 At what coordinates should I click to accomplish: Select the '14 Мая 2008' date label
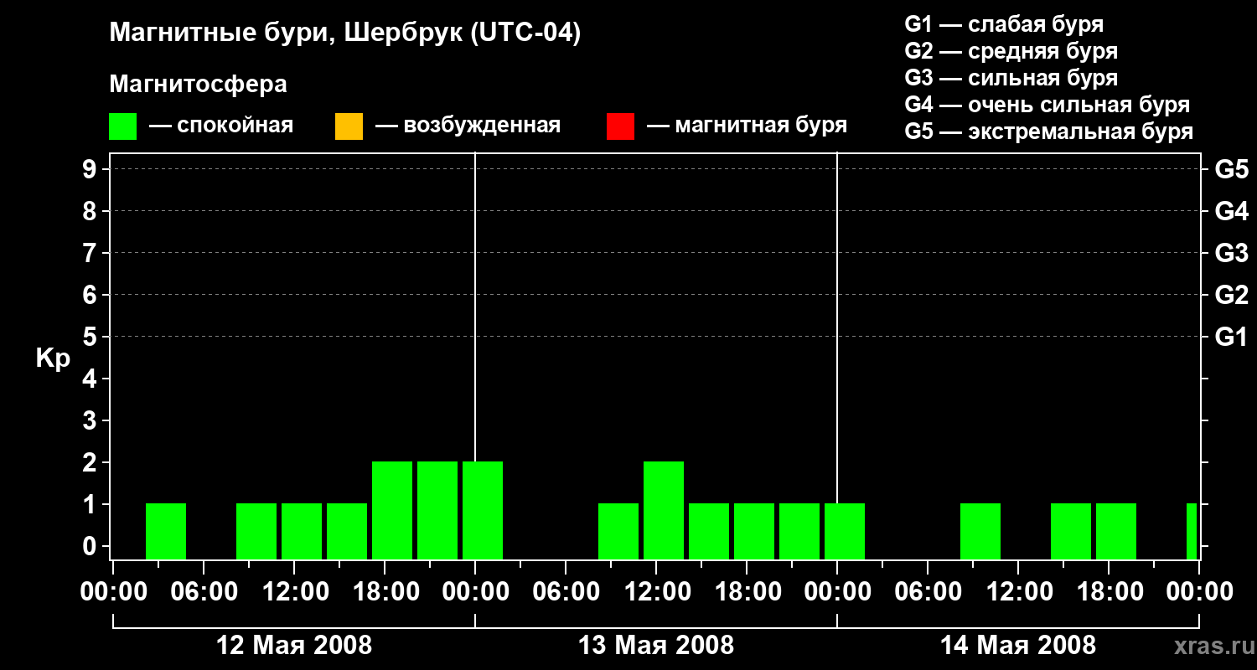[1018, 646]
